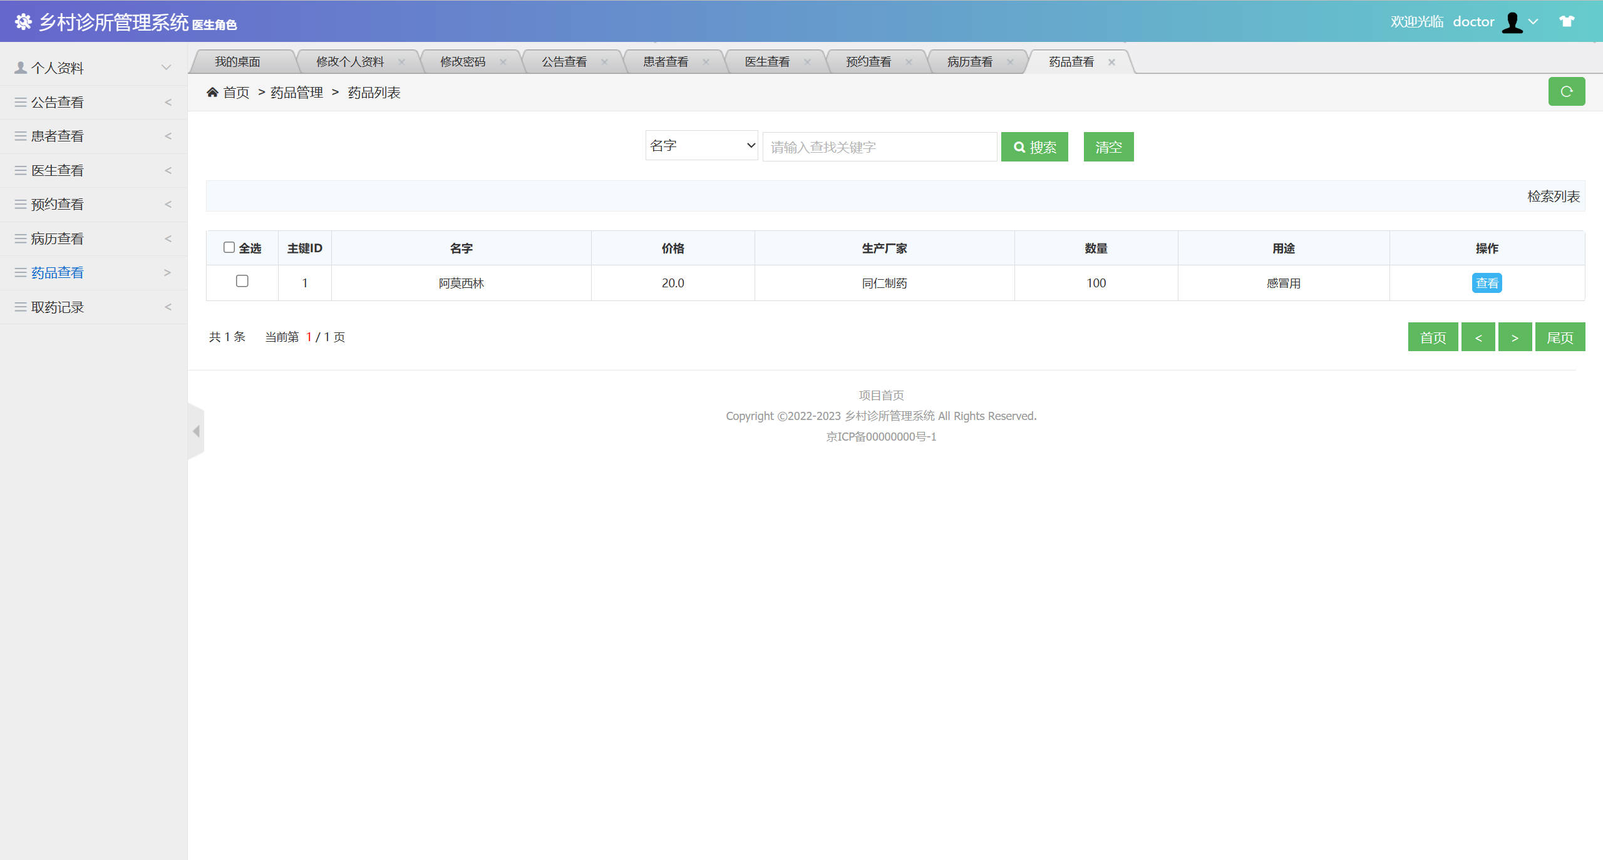1603x860 pixels.
Task: Click the 清空 clear button
Action: (1108, 146)
